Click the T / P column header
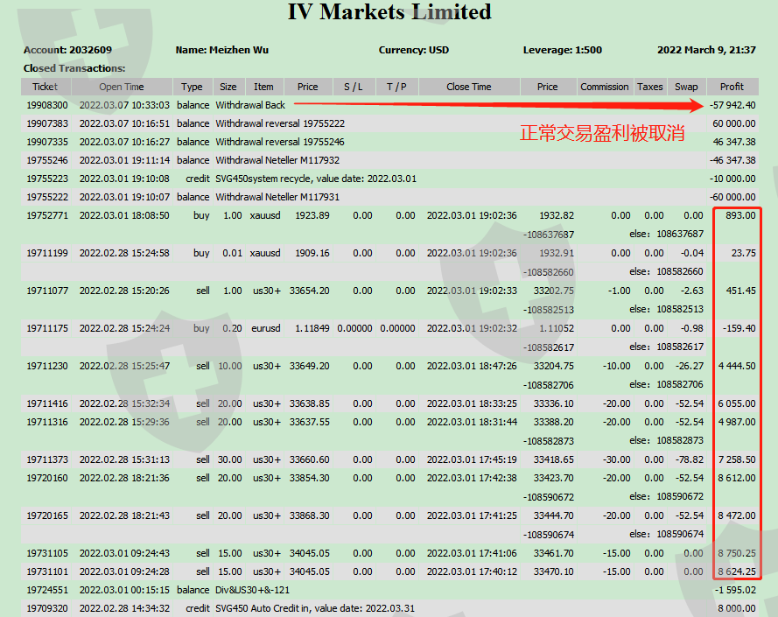 [x=396, y=87]
